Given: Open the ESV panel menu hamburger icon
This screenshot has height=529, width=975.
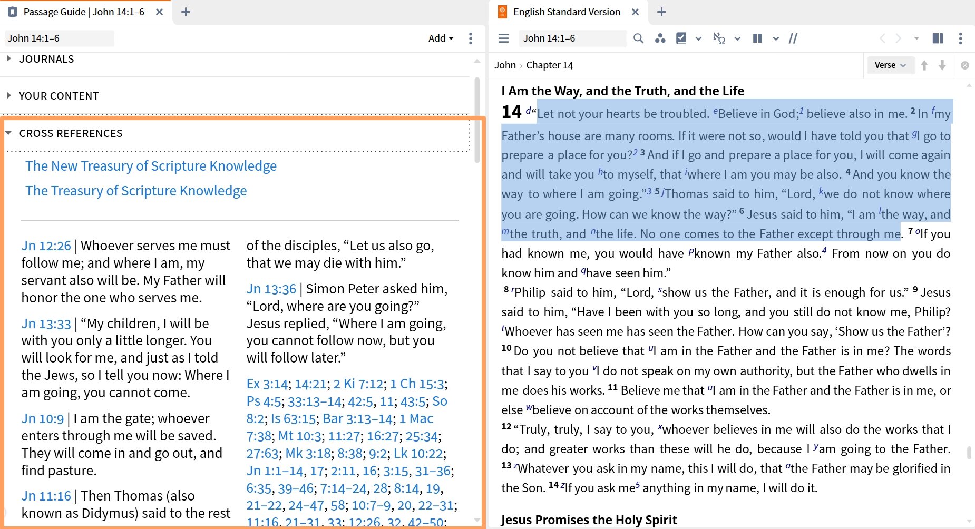Looking at the screenshot, I should (503, 38).
